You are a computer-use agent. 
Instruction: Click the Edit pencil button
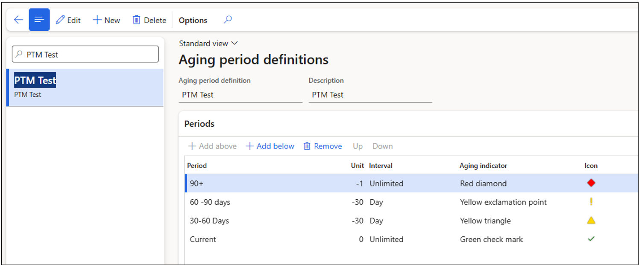pyautogui.click(x=68, y=20)
